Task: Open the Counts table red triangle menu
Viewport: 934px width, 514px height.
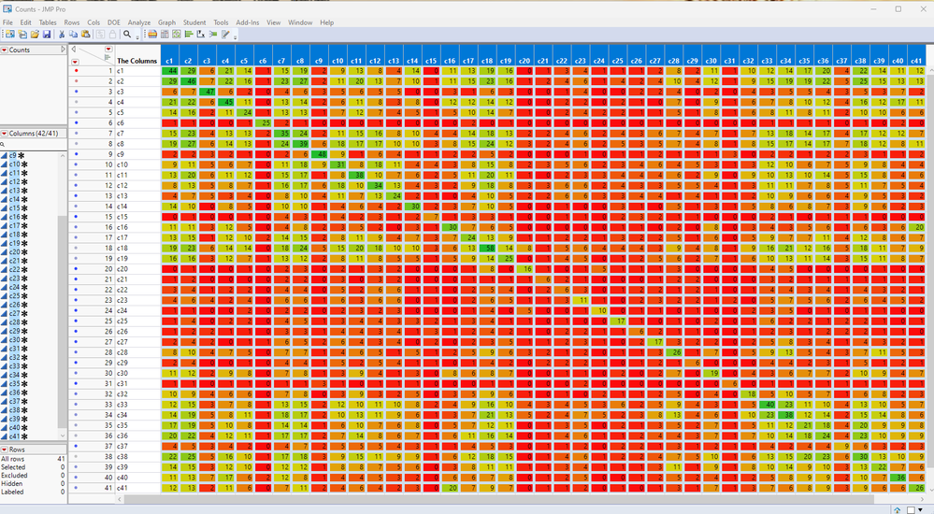Action: tap(4, 50)
